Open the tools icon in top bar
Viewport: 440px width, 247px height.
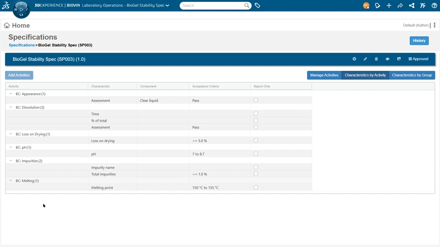pyautogui.click(x=423, y=5)
